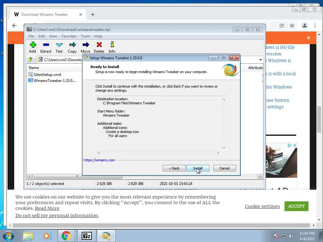Click the Extract icon in 7-Zip
This screenshot has height=242, width=323.
(x=46, y=47)
